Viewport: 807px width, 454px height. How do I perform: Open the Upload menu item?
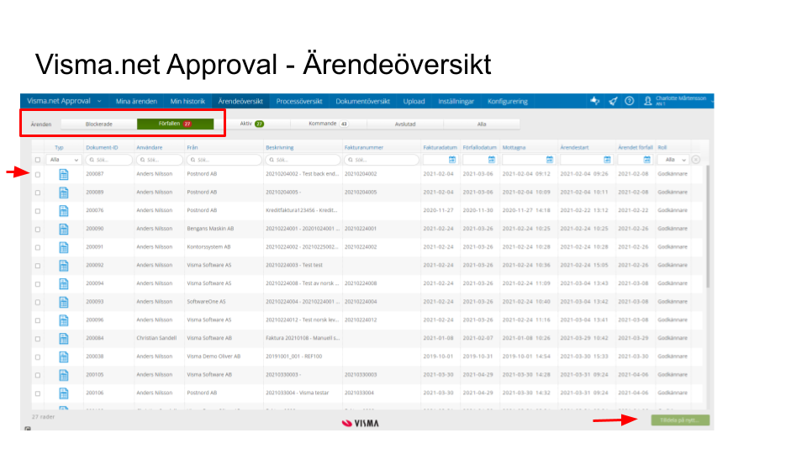click(x=414, y=101)
